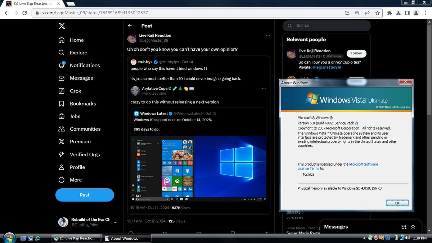Go to Home in X sidebar
The image size is (432, 243).
coord(71,40)
